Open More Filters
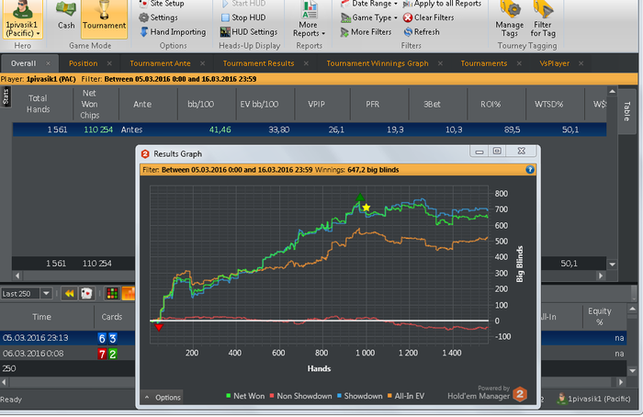 [366, 32]
